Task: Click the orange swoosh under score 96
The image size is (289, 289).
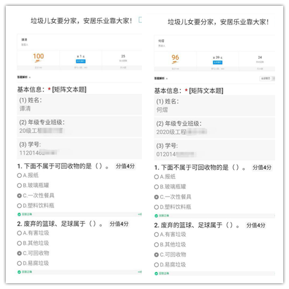Action: coord(175,62)
